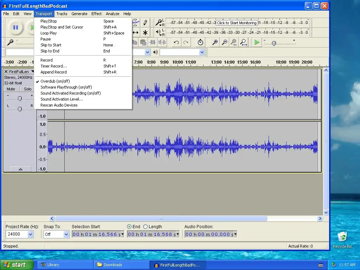Collapse the track using bottom triangle button

coord(20,169)
